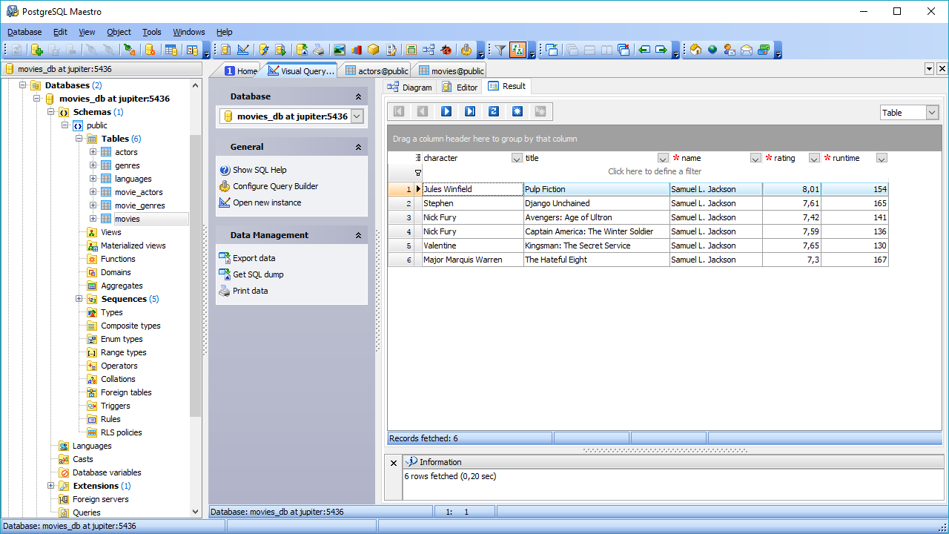Open the movies_db database selector dropdown
949x534 pixels.
click(x=357, y=116)
